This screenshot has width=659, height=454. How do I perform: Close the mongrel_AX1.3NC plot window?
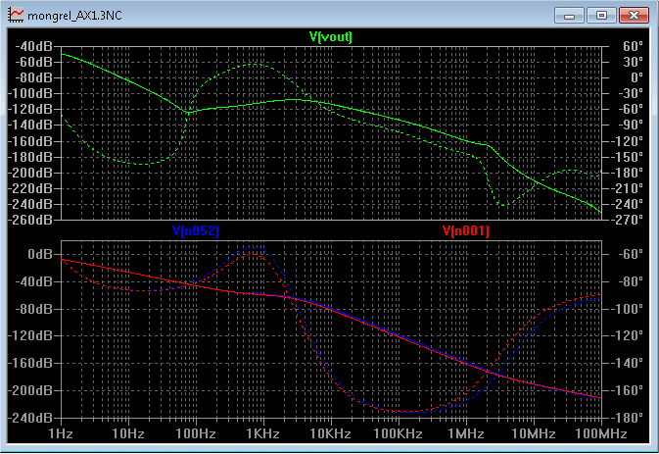634,16
